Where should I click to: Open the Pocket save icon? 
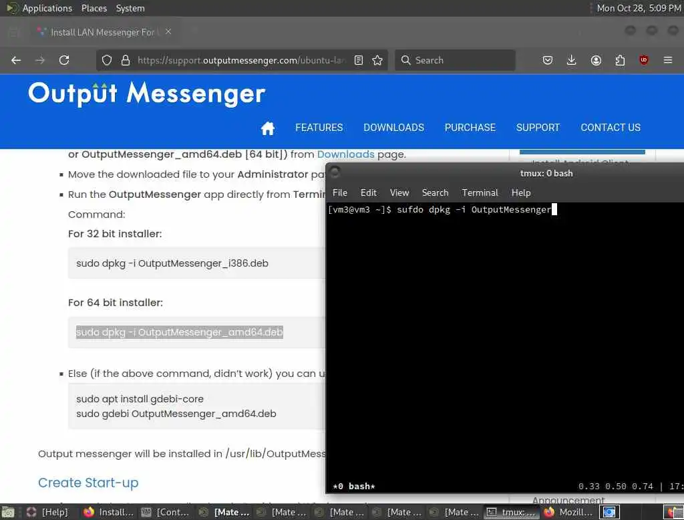coord(548,60)
